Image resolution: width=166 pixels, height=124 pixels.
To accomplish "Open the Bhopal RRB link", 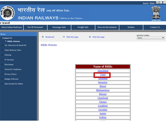I will click(103, 86).
